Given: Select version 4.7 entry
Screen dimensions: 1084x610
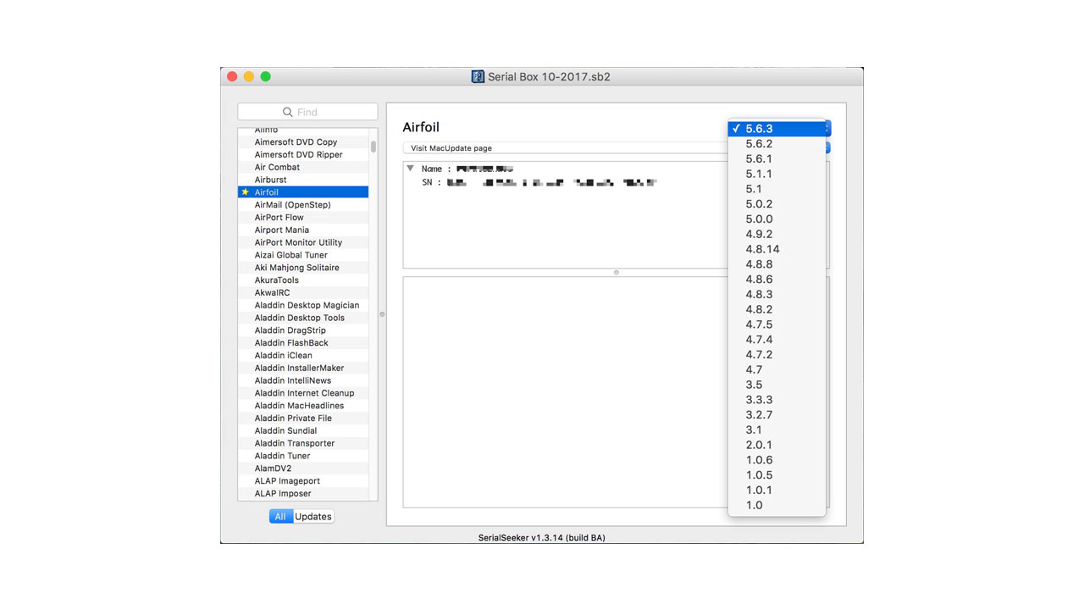Looking at the screenshot, I should (777, 369).
